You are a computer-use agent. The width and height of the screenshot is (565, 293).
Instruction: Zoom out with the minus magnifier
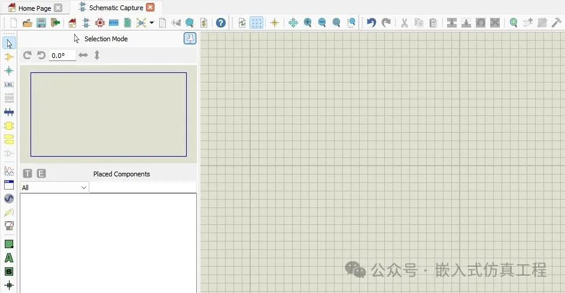coord(322,23)
